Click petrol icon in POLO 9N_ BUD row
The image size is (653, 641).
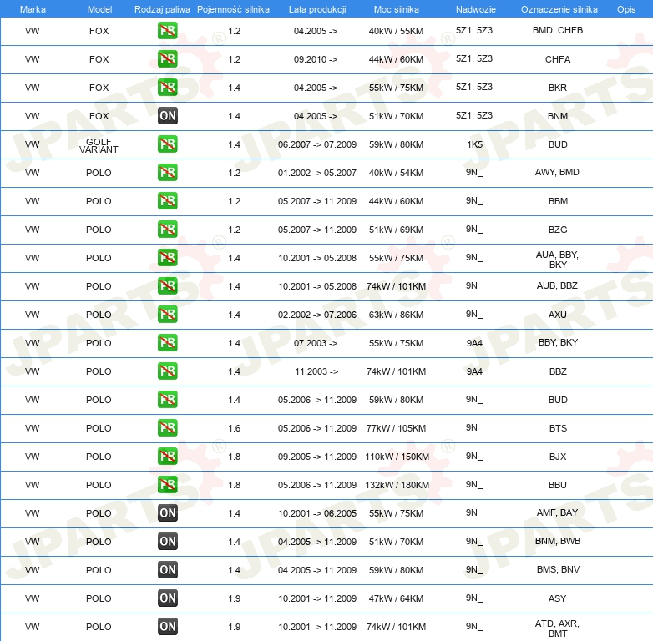(x=167, y=399)
